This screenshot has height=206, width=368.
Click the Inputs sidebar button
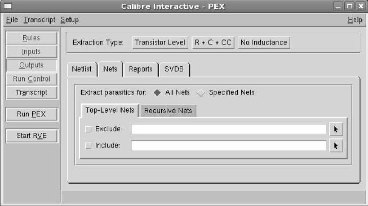(31, 52)
